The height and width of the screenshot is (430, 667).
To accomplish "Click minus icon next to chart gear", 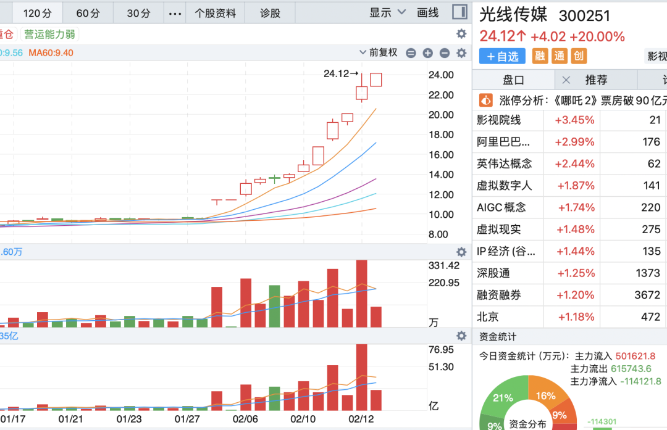I will 445,53.
